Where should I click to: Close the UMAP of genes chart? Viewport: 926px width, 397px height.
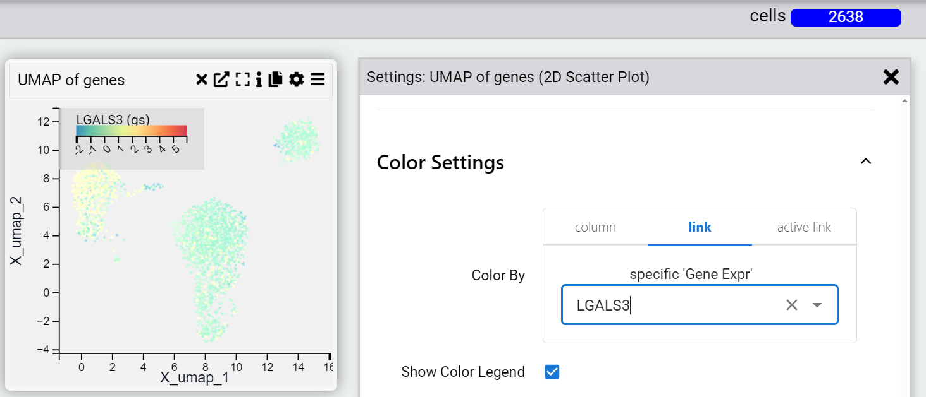[x=202, y=80]
